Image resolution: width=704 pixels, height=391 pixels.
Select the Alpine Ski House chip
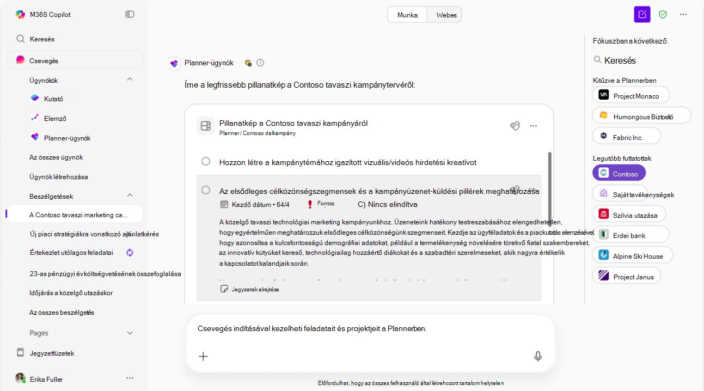click(632, 255)
